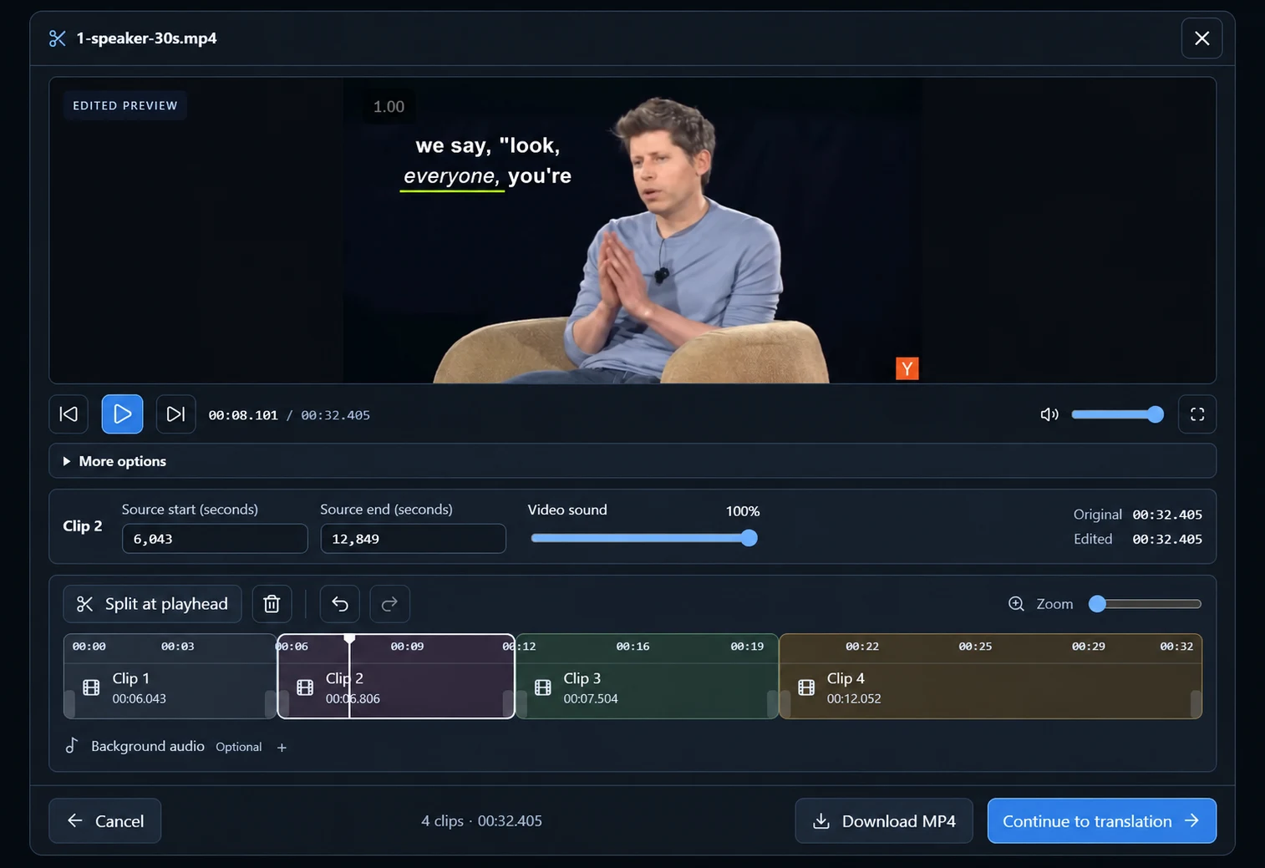Image resolution: width=1265 pixels, height=868 pixels.
Task: Skip to the previous clip
Action: (x=69, y=414)
